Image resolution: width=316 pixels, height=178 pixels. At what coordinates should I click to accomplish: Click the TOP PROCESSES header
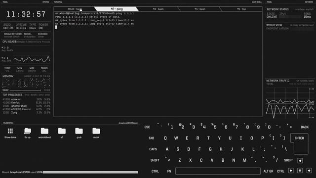(x=12, y=95)
